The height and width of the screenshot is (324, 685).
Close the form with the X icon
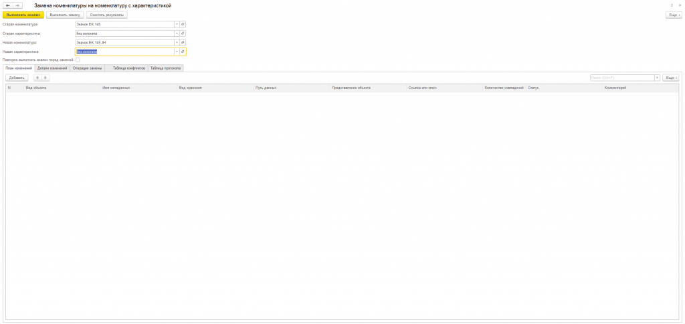tap(680, 5)
